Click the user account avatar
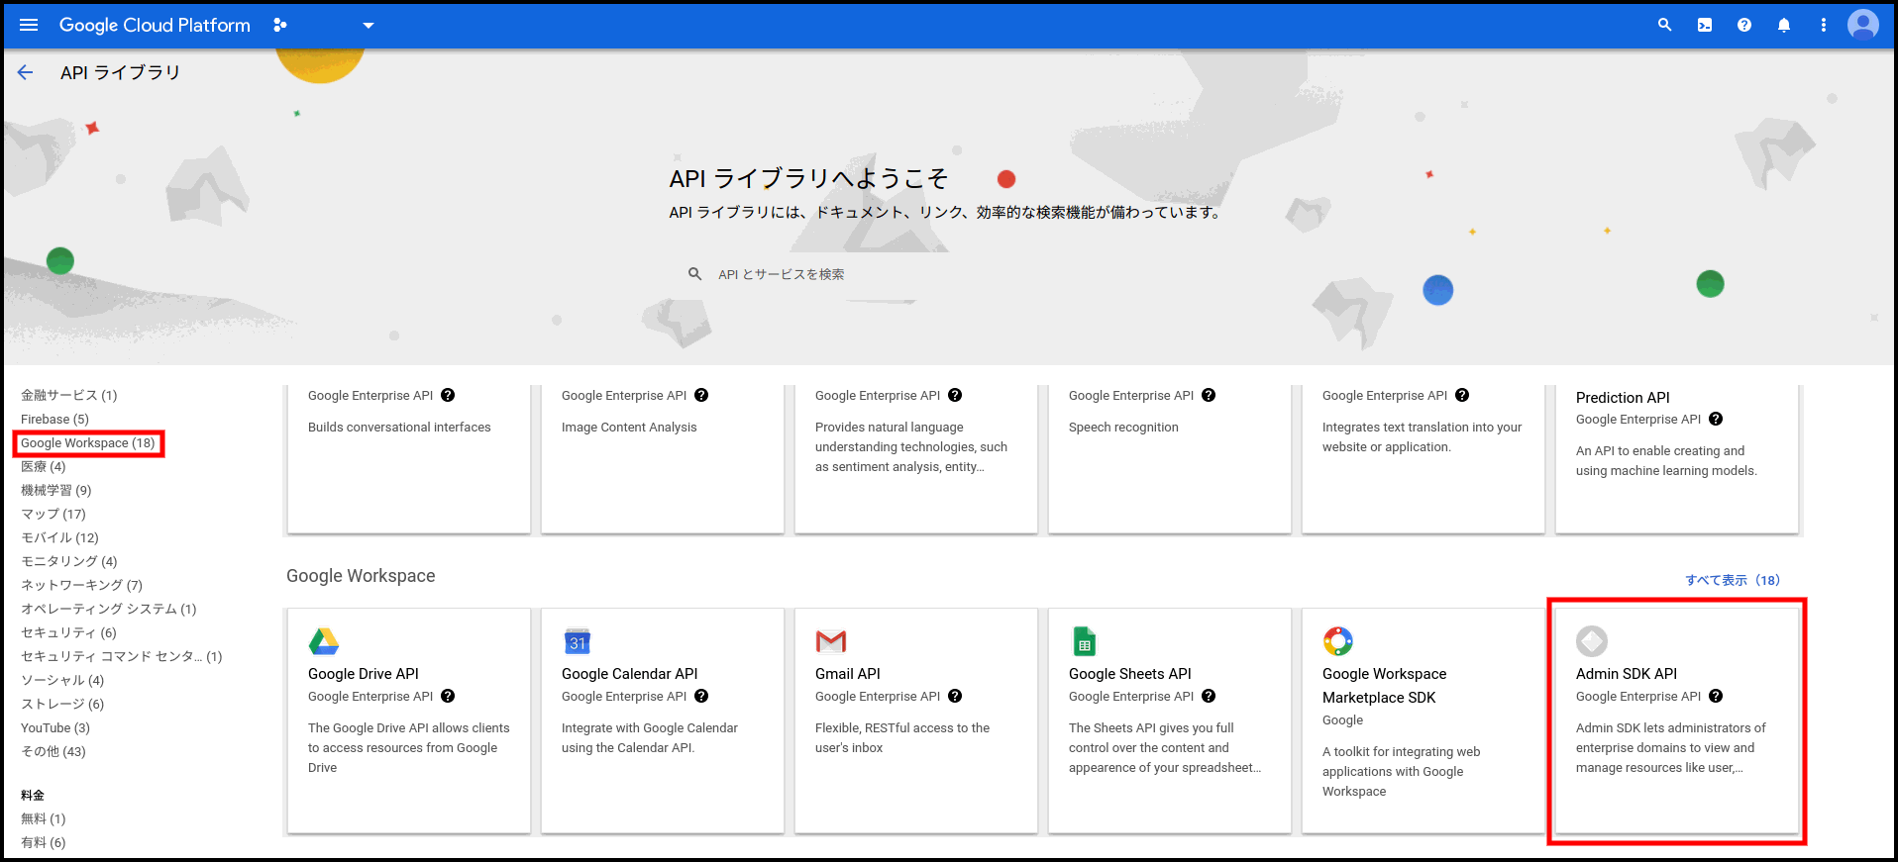Image resolution: width=1898 pixels, height=862 pixels. coord(1863,25)
